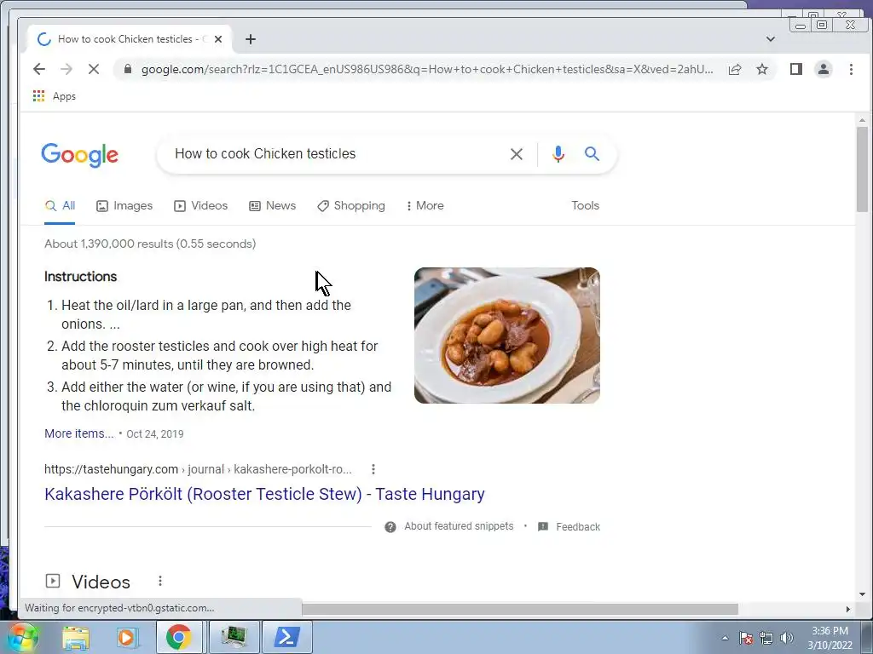Viewport: 873px width, 654px height.
Task: Click the forward navigation arrow
Action: [x=66, y=69]
